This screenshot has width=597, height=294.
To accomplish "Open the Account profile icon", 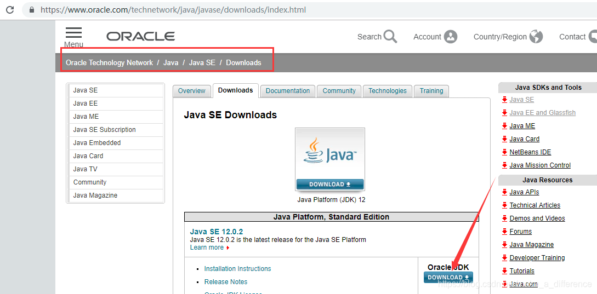I will tap(451, 37).
